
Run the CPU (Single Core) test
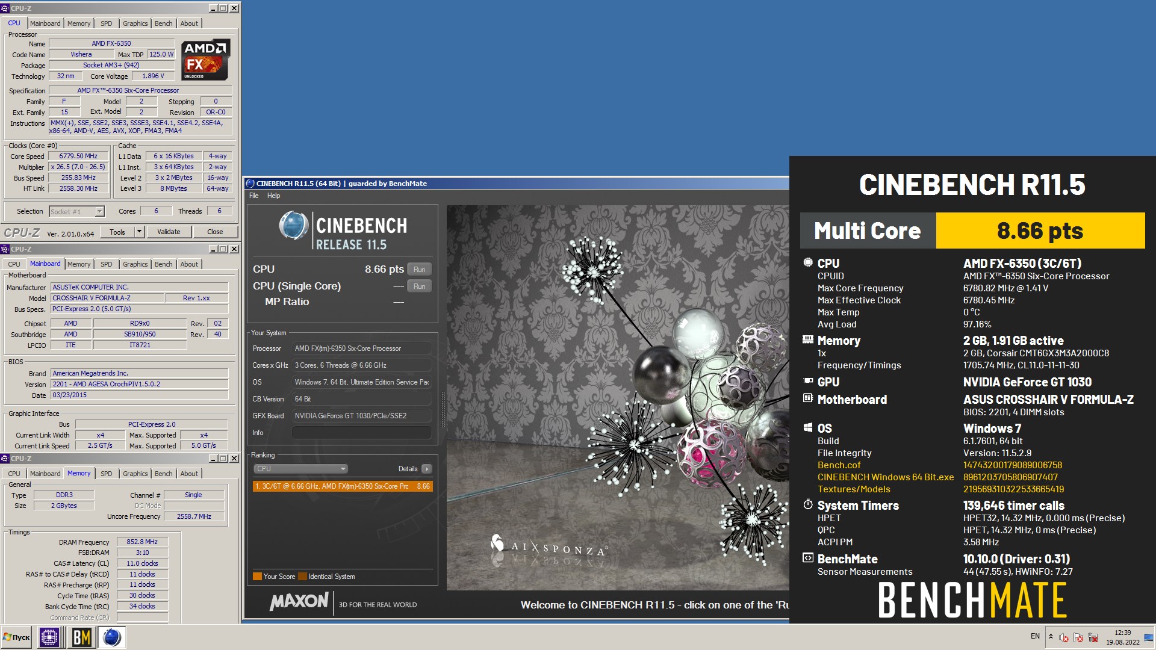pos(420,286)
